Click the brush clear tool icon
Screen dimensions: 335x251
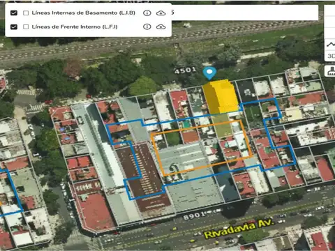[331, 71]
